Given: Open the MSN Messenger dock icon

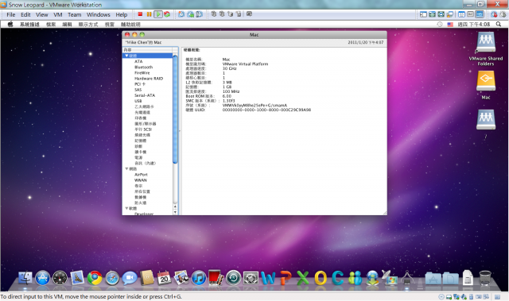Looking at the screenshot, I should pos(356,278).
